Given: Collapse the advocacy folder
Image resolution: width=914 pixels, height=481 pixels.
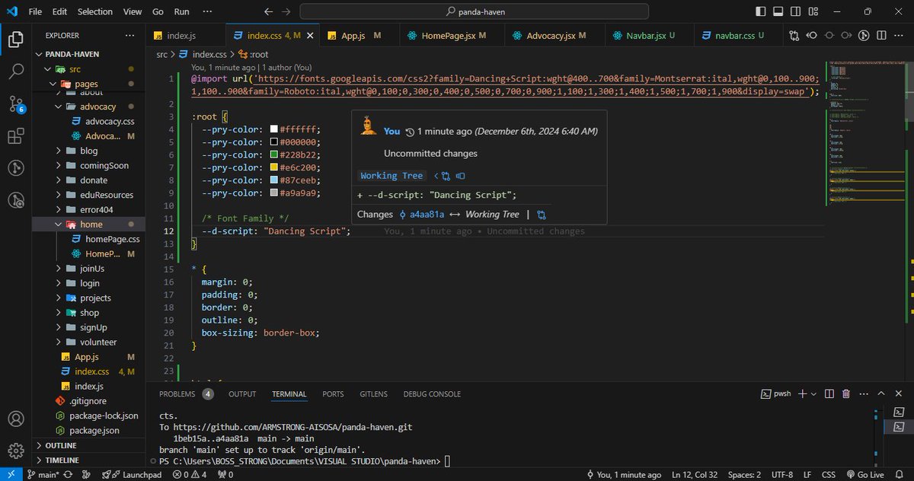Looking at the screenshot, I should pyautogui.click(x=88, y=107).
